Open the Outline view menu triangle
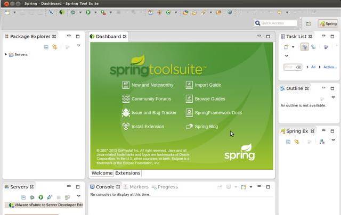The width and height of the screenshot is (341, 215). point(333,97)
